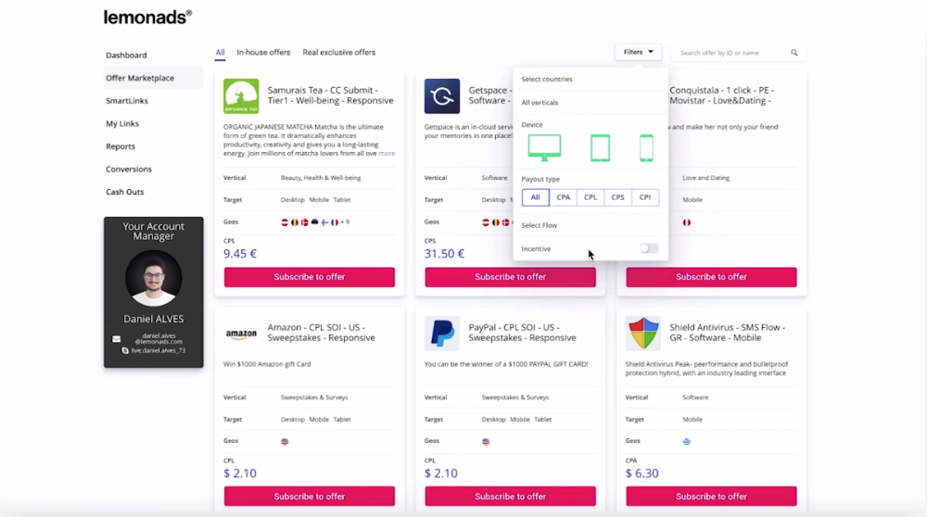927x517 pixels.
Task: Click the Samurais Tea offer logo
Action: pyautogui.click(x=241, y=95)
